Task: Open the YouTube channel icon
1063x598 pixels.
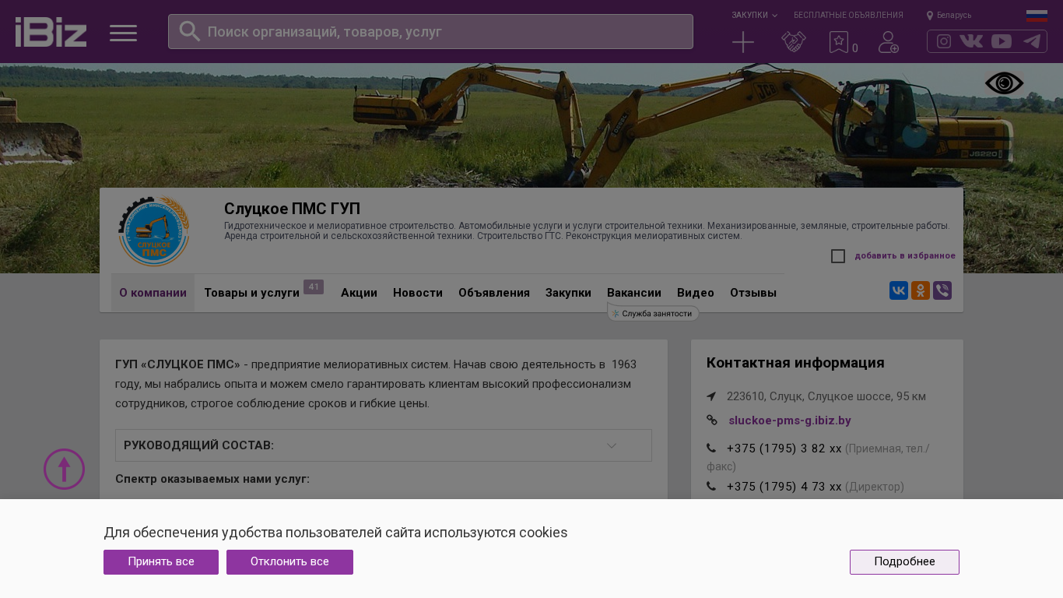Action: pyautogui.click(x=1002, y=41)
